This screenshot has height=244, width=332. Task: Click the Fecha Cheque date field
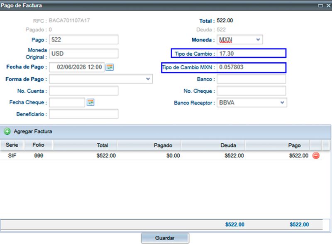67,102
